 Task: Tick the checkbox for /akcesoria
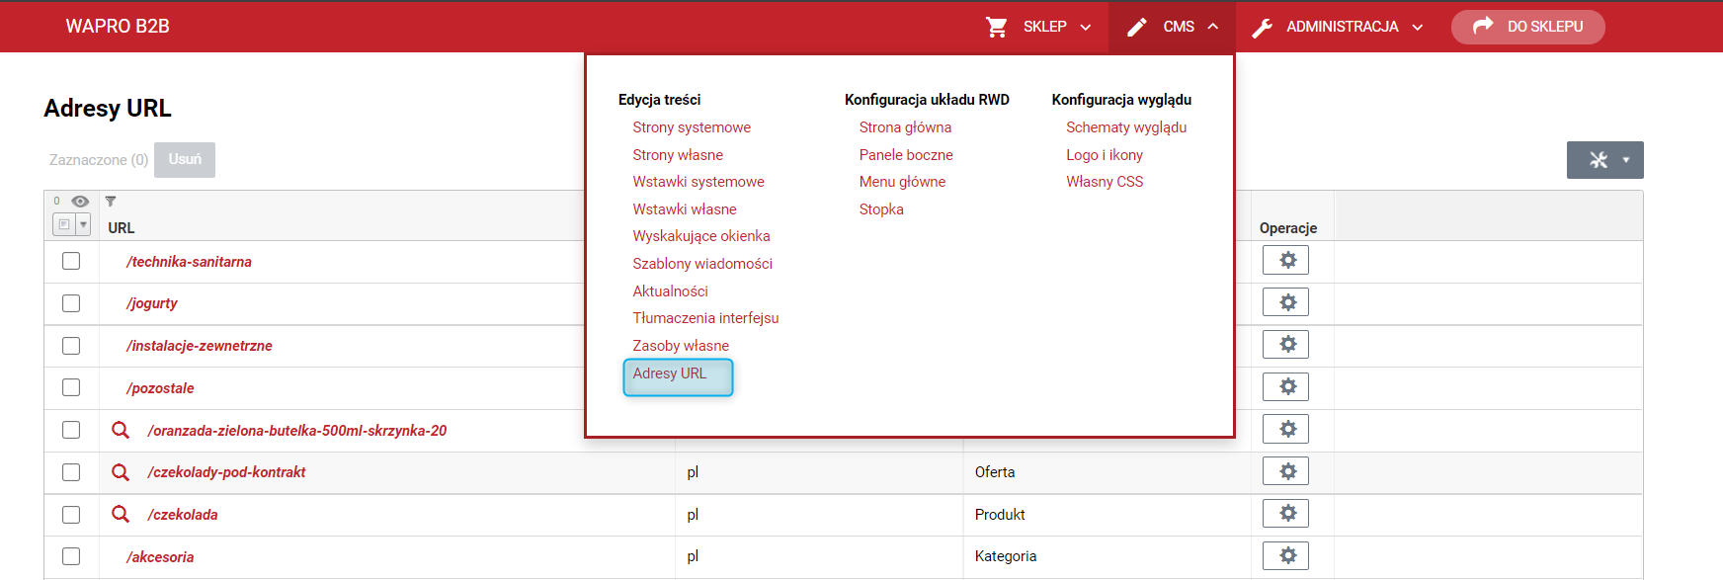point(71,556)
